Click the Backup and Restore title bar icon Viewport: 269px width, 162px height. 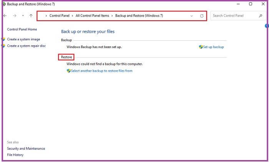(4, 4)
